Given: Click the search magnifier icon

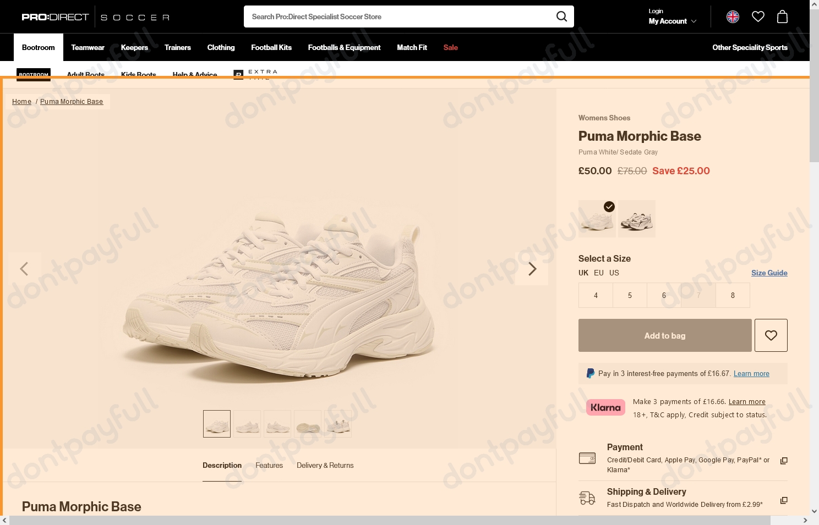Looking at the screenshot, I should (561, 16).
